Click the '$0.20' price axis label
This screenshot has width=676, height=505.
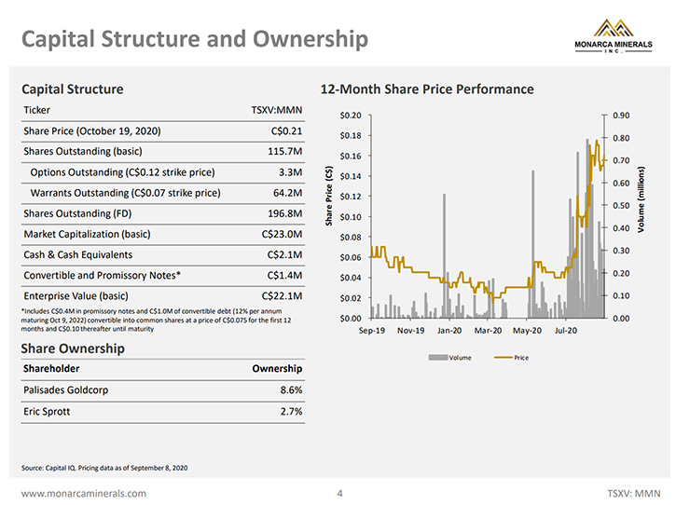pyautogui.click(x=351, y=116)
